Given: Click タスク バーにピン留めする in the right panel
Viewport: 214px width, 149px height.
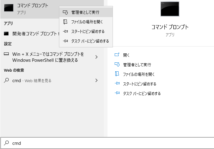Looking at the screenshot, I should coord(142,94).
